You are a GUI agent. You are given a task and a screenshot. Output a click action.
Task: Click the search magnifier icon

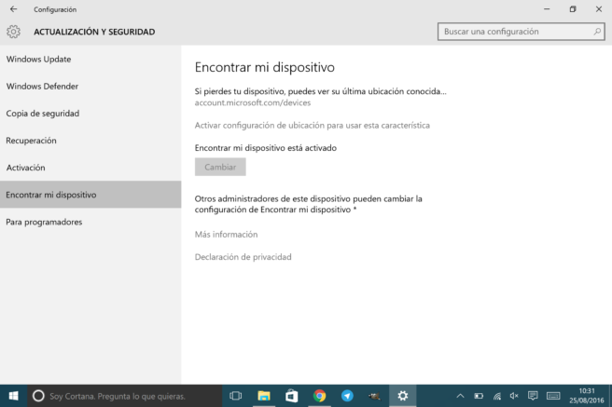coord(597,32)
